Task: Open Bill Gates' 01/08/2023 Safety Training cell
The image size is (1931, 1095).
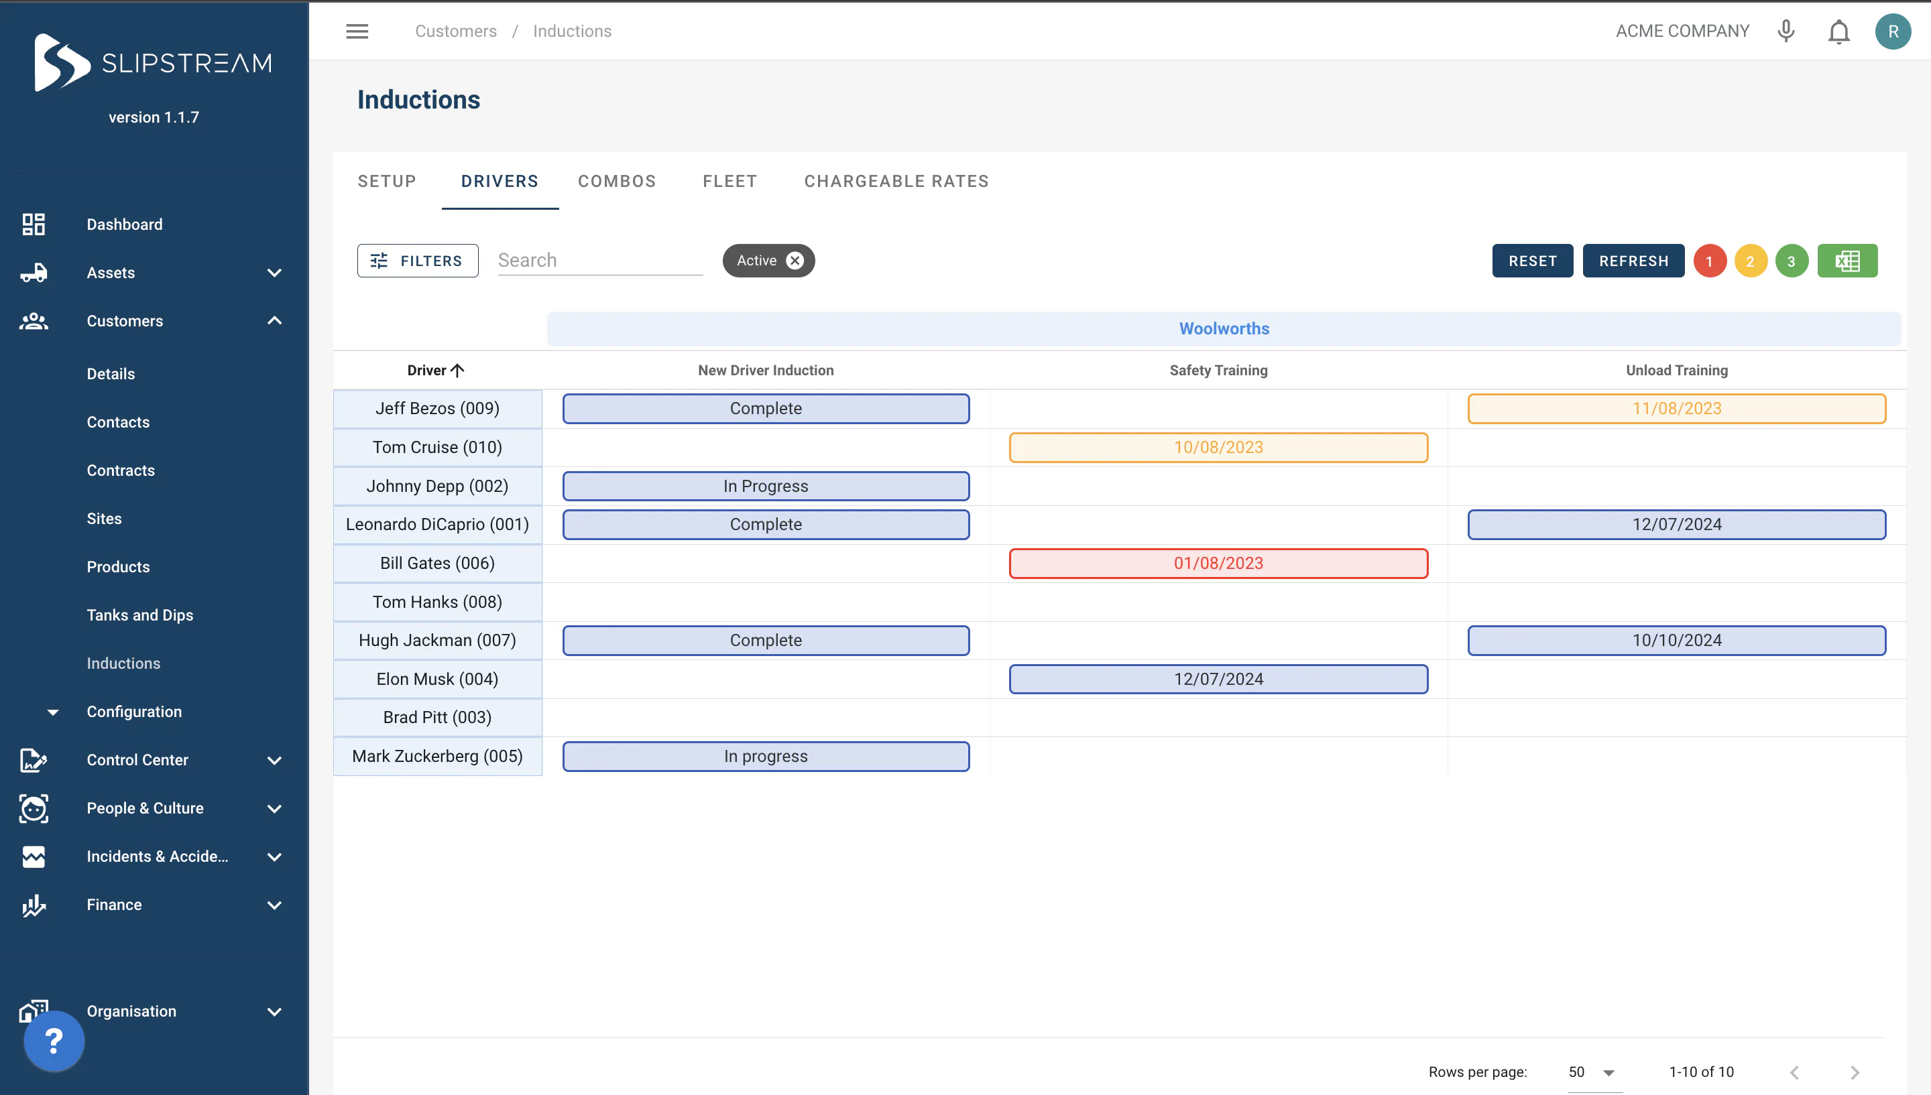Action: click(1219, 564)
